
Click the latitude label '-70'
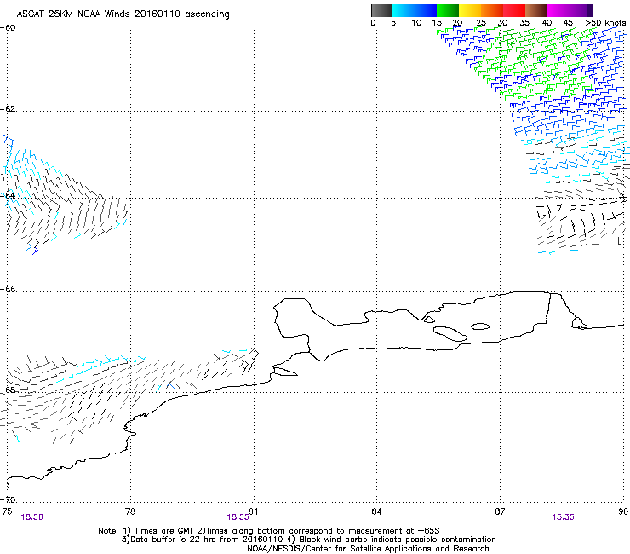8,499
